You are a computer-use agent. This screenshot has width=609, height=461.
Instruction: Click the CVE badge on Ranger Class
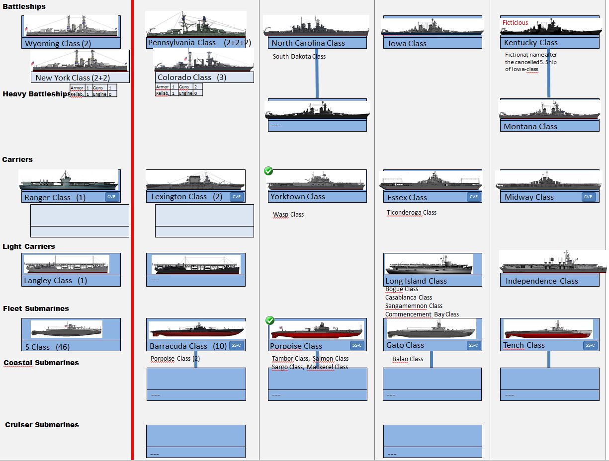click(111, 197)
